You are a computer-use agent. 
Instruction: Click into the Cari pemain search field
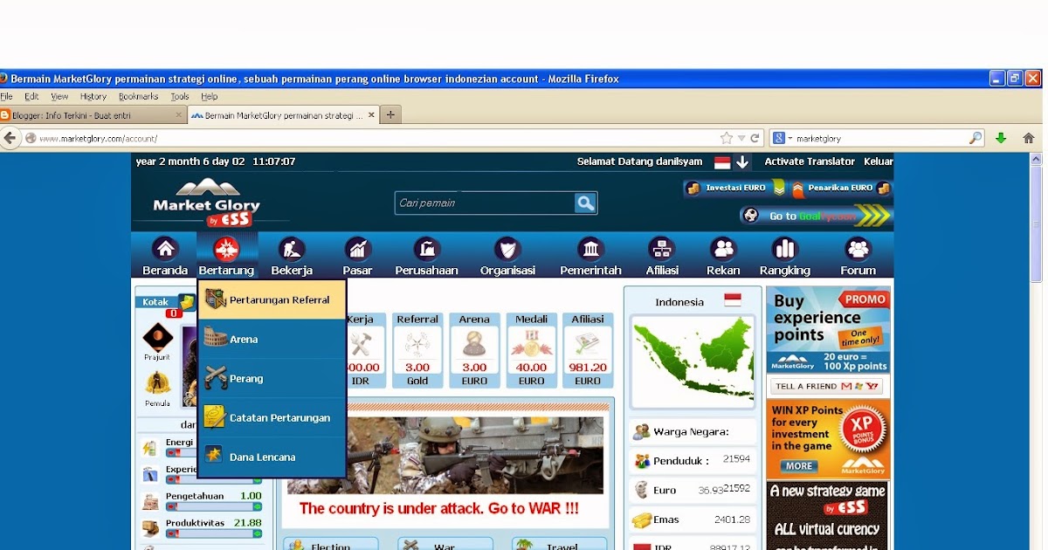click(485, 203)
